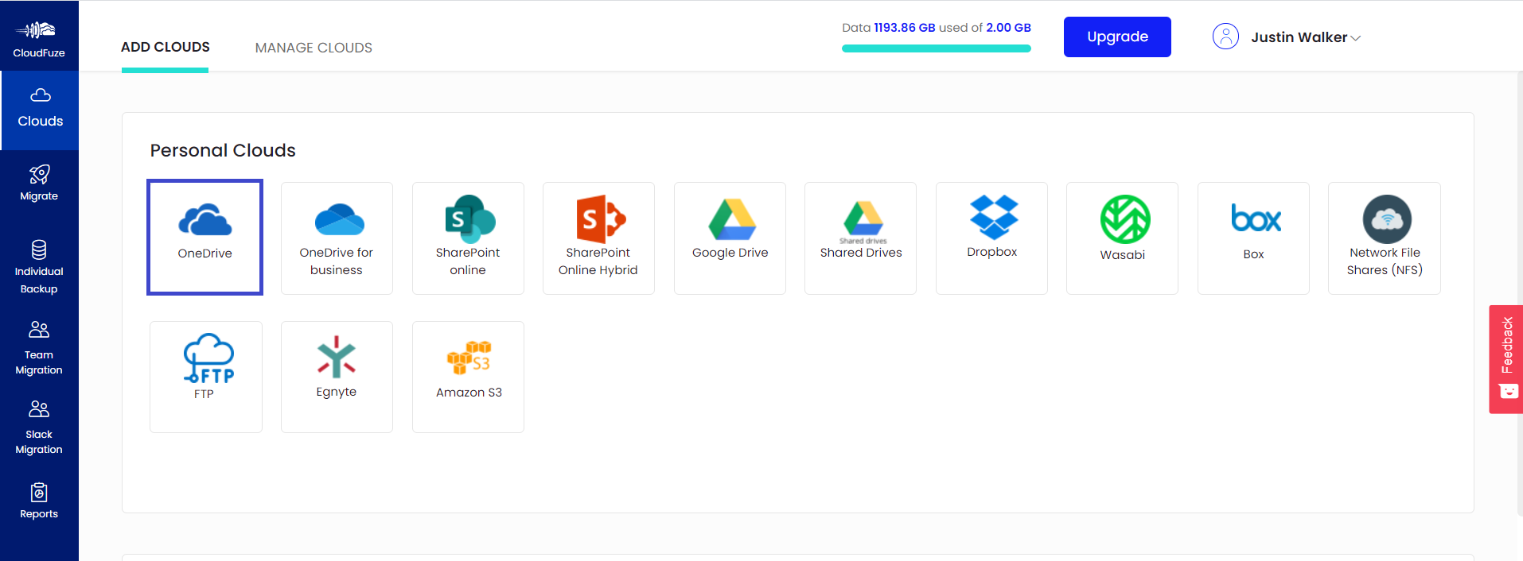The height and width of the screenshot is (561, 1523).
Task: Click the CloudFuze logo
Action: tap(39, 38)
